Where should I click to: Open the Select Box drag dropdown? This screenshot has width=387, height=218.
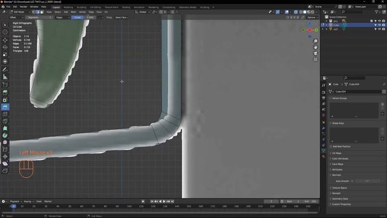click(122, 18)
